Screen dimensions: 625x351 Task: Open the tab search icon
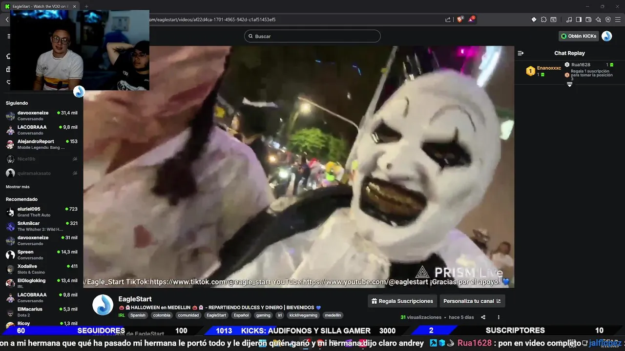click(553, 19)
